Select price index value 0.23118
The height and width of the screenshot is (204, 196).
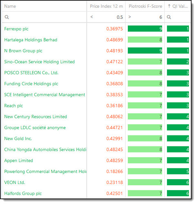pyautogui.click(x=115, y=182)
